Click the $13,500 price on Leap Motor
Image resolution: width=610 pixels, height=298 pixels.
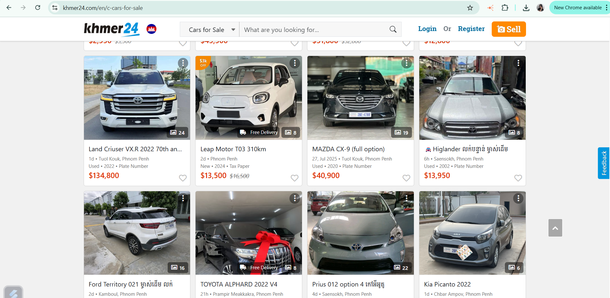pyautogui.click(x=213, y=176)
